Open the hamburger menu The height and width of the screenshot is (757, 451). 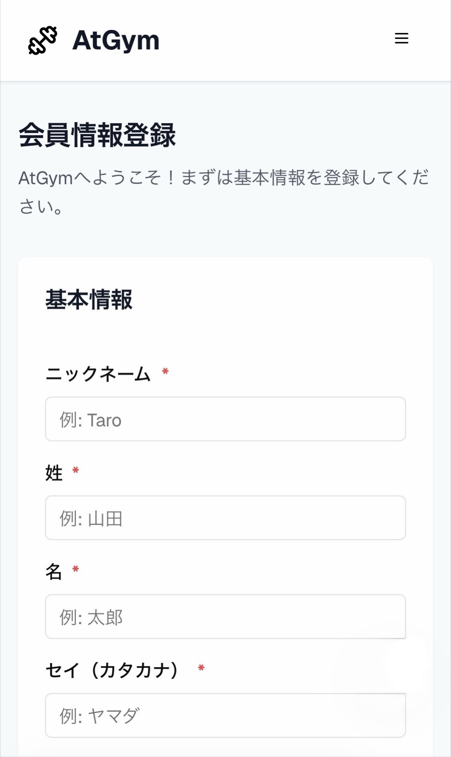coord(401,38)
